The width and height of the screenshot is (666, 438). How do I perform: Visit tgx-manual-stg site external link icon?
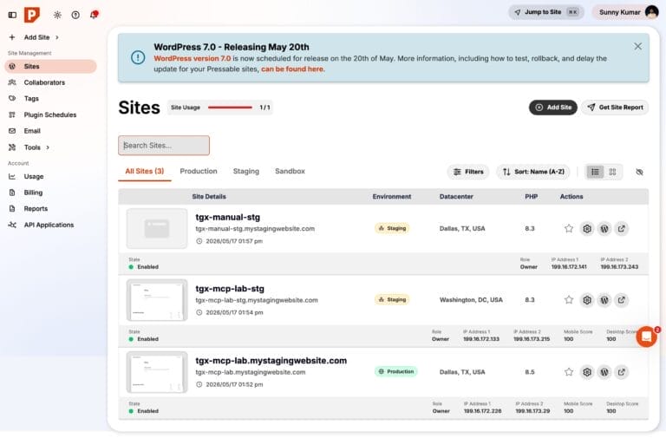pos(622,229)
